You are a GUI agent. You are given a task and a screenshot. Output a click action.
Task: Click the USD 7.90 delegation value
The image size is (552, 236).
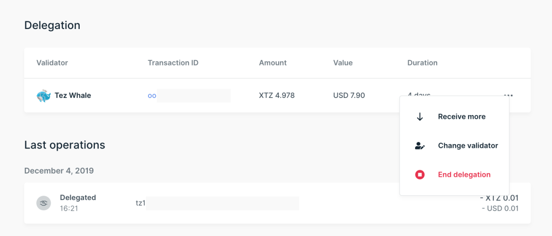349,96
